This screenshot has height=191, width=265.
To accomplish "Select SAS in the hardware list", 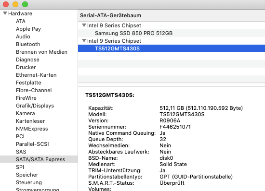I will tap(21, 152).
